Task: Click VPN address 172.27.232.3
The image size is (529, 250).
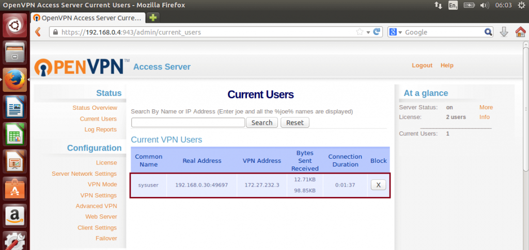Action: pos(262,185)
